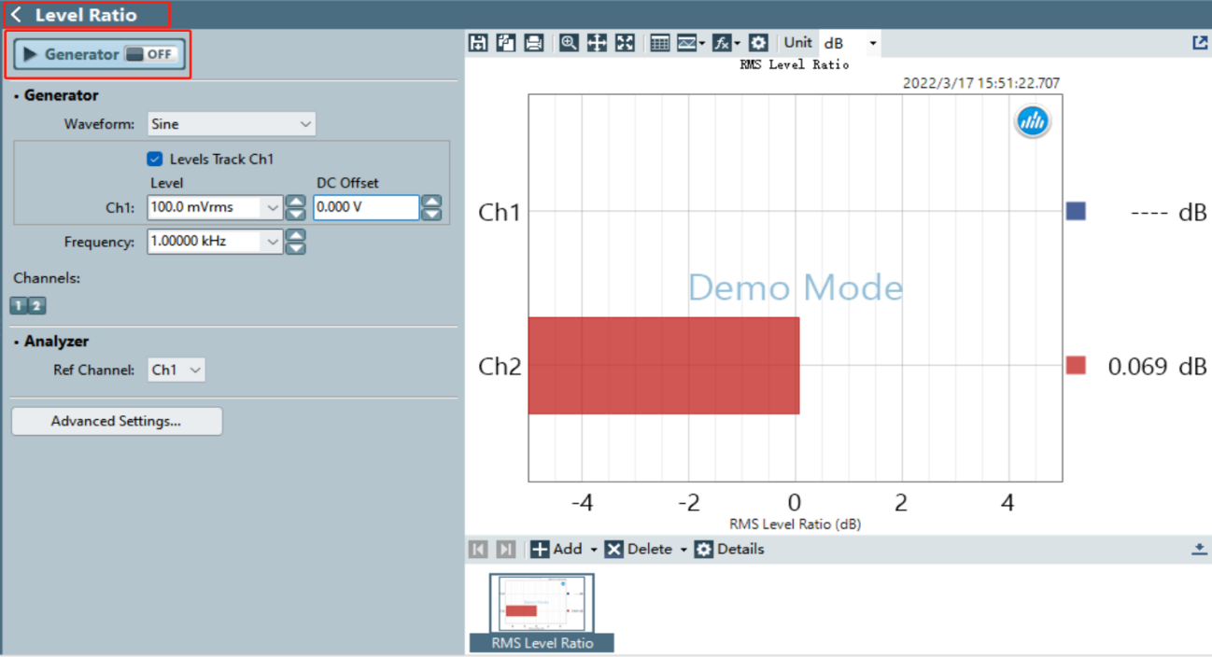The height and width of the screenshot is (657, 1212).
Task: Open the Add dropdown arrow
Action: click(x=593, y=550)
